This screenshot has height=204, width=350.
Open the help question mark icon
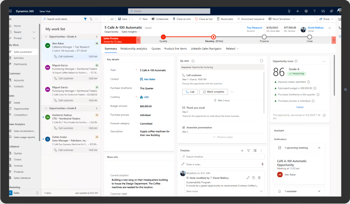click(x=314, y=11)
